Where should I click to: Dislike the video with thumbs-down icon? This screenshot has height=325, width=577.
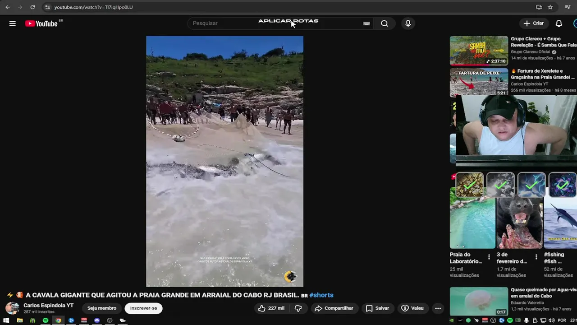[298, 308]
